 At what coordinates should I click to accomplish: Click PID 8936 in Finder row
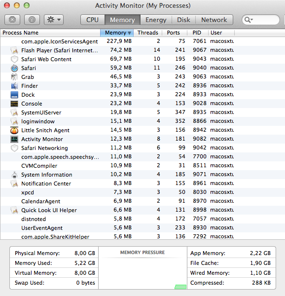pyautogui.click(x=199, y=85)
